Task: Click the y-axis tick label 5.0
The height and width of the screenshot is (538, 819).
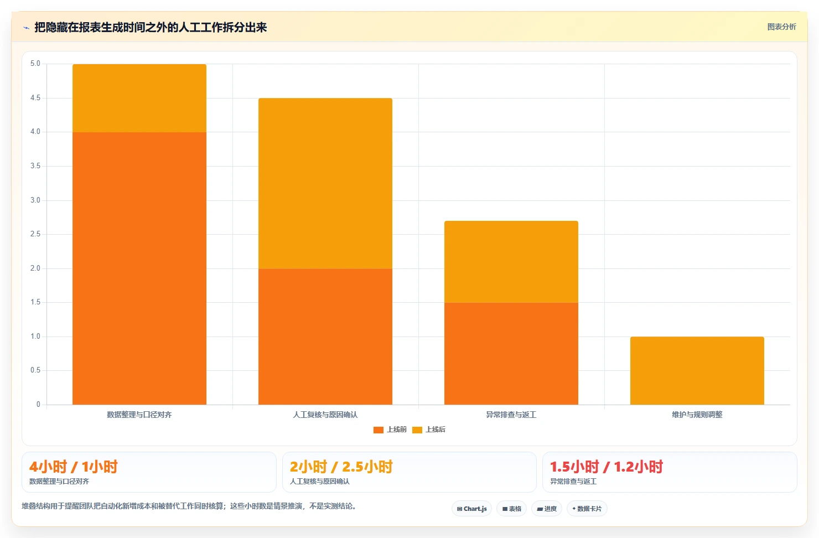Action: pyautogui.click(x=35, y=64)
